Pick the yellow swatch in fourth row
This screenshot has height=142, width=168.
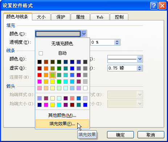click(x=53, y=82)
